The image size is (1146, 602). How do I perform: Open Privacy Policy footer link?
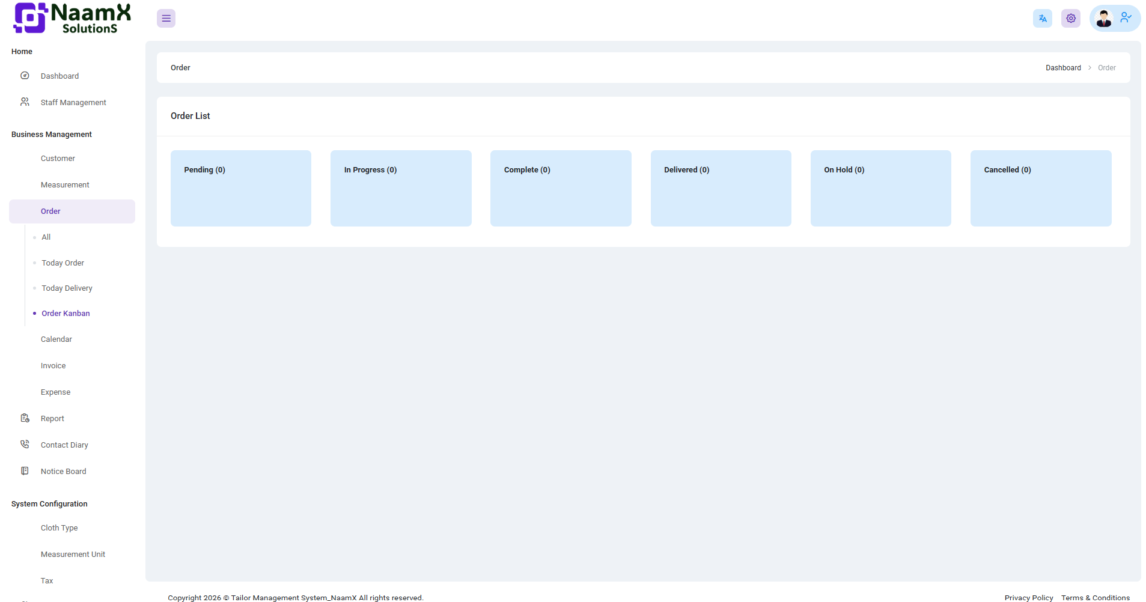(x=1029, y=598)
